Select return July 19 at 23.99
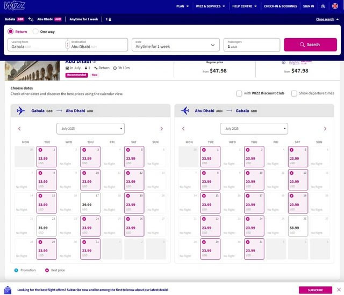Image resolution: width=344 pixels, height=295 pixels. [298, 203]
